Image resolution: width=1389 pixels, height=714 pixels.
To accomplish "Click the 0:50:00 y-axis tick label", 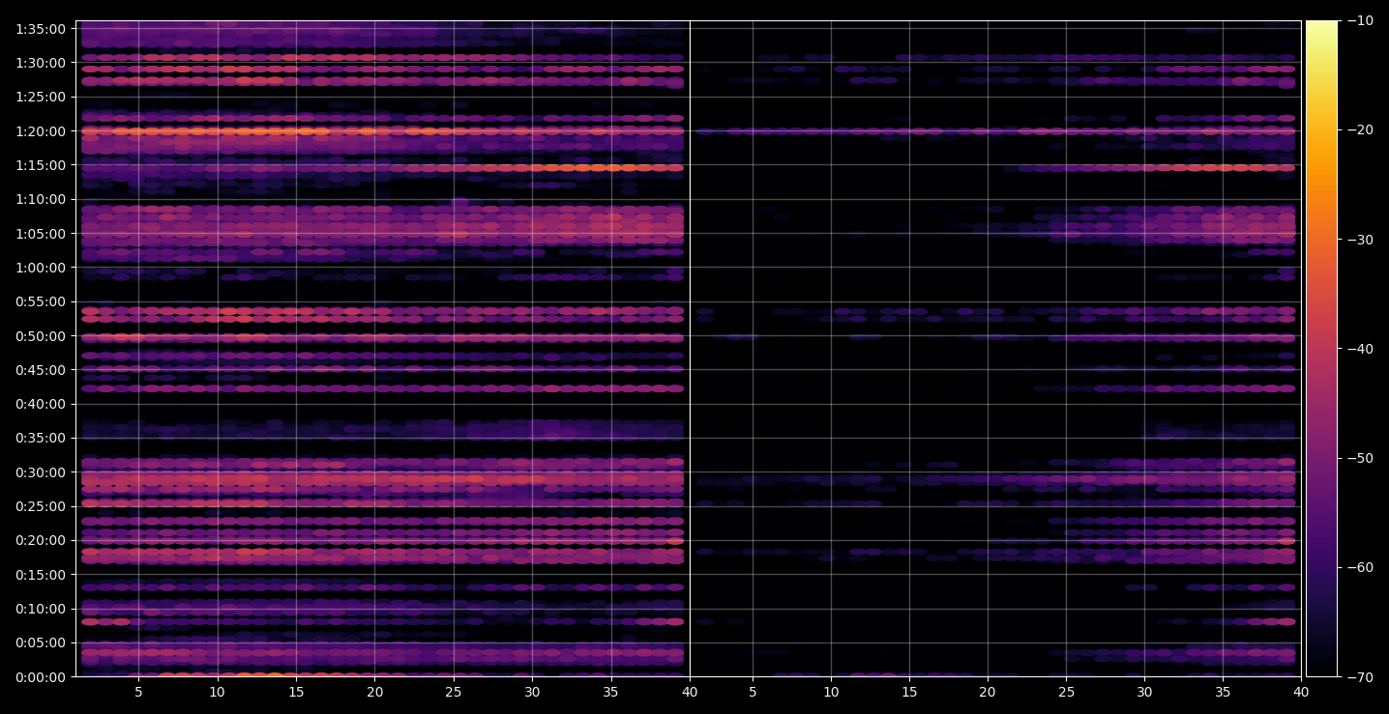I will pos(41,336).
